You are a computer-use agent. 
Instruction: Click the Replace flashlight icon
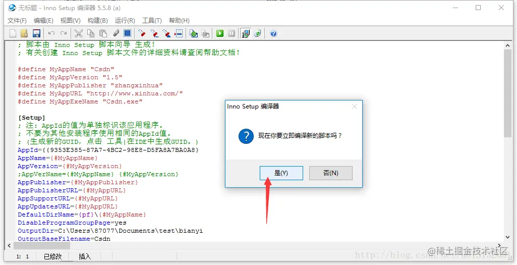[x=166, y=33]
